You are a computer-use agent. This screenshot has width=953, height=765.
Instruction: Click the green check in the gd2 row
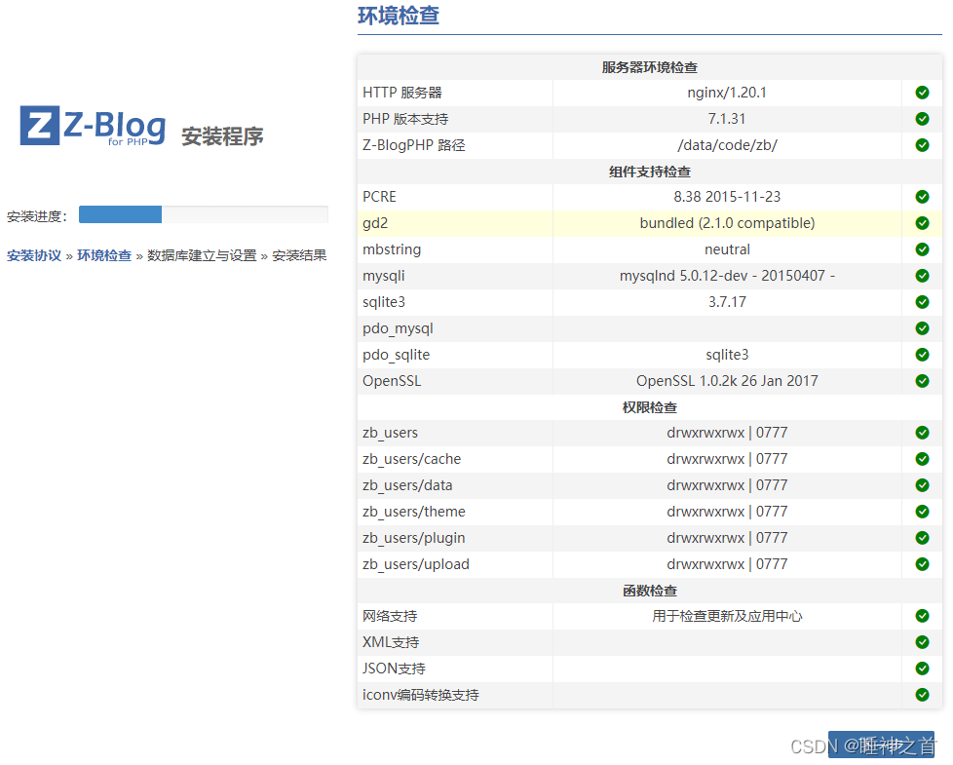(x=922, y=223)
